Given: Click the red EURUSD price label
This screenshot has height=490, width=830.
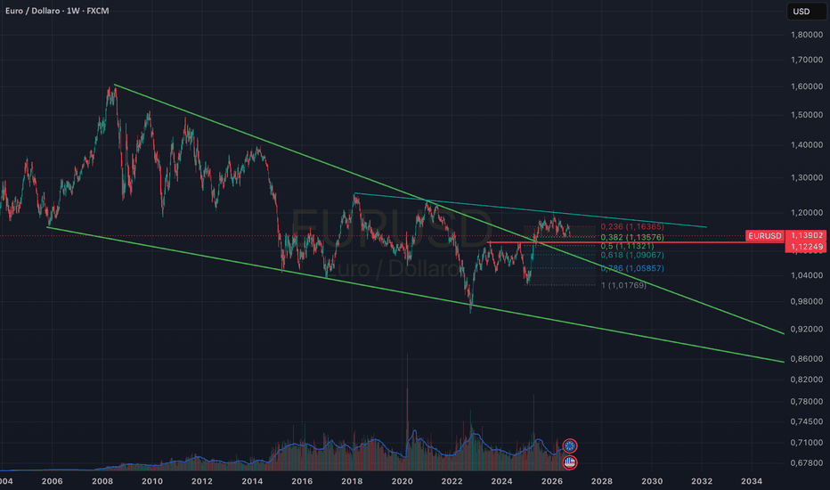Looking at the screenshot, I should 764,236.
